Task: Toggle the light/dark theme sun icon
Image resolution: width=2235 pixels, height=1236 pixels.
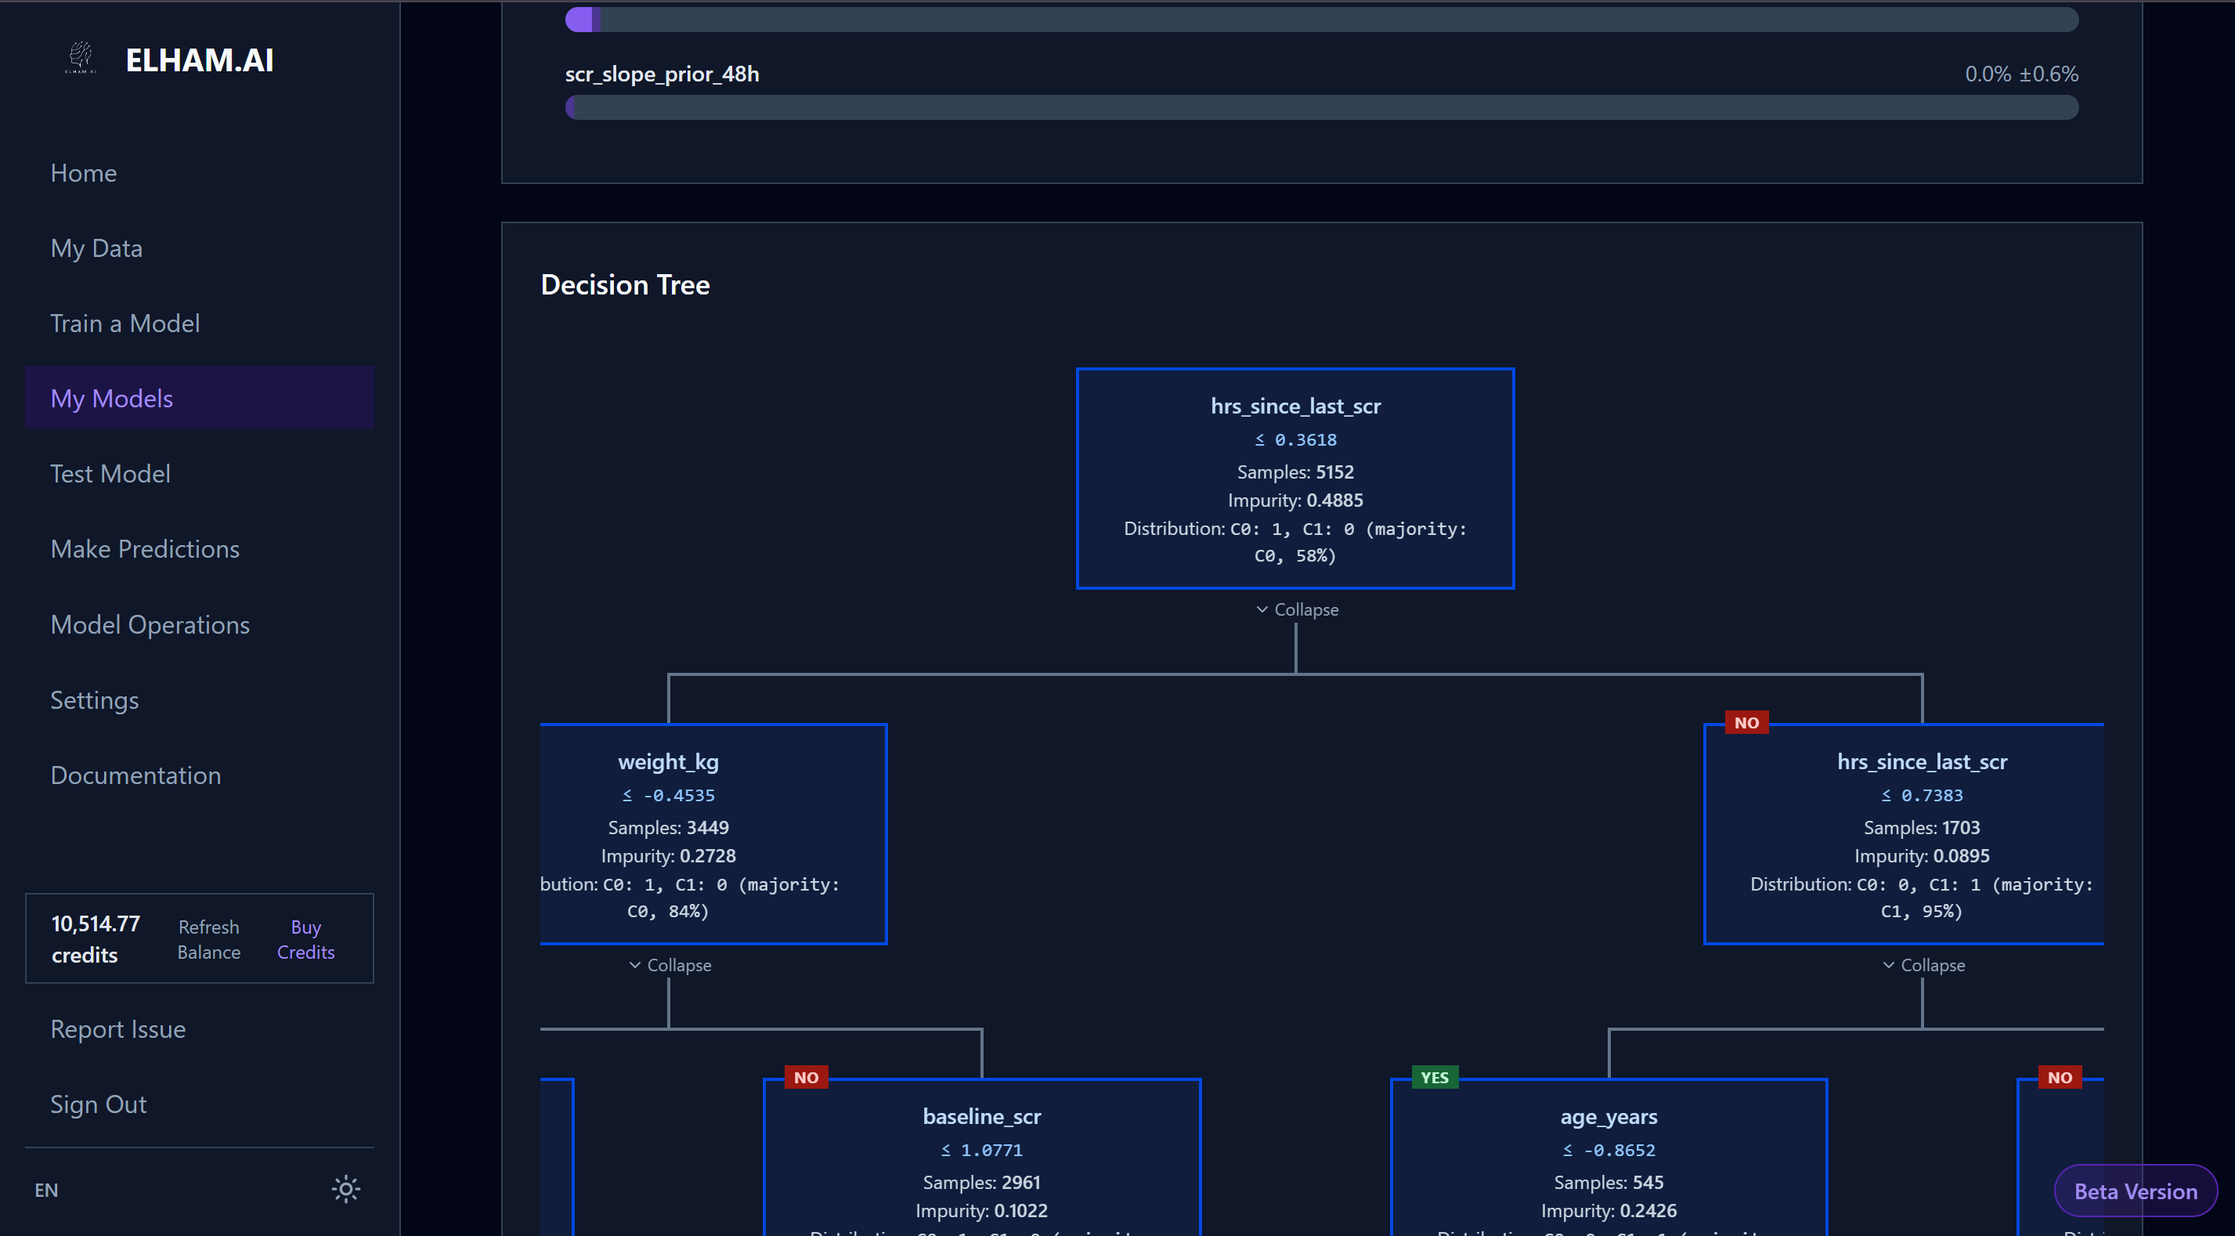Action: pos(345,1189)
